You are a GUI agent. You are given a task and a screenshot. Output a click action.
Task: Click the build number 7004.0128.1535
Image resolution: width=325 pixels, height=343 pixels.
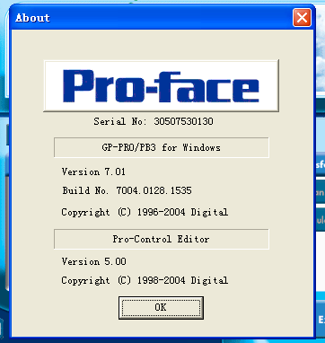pos(154,190)
